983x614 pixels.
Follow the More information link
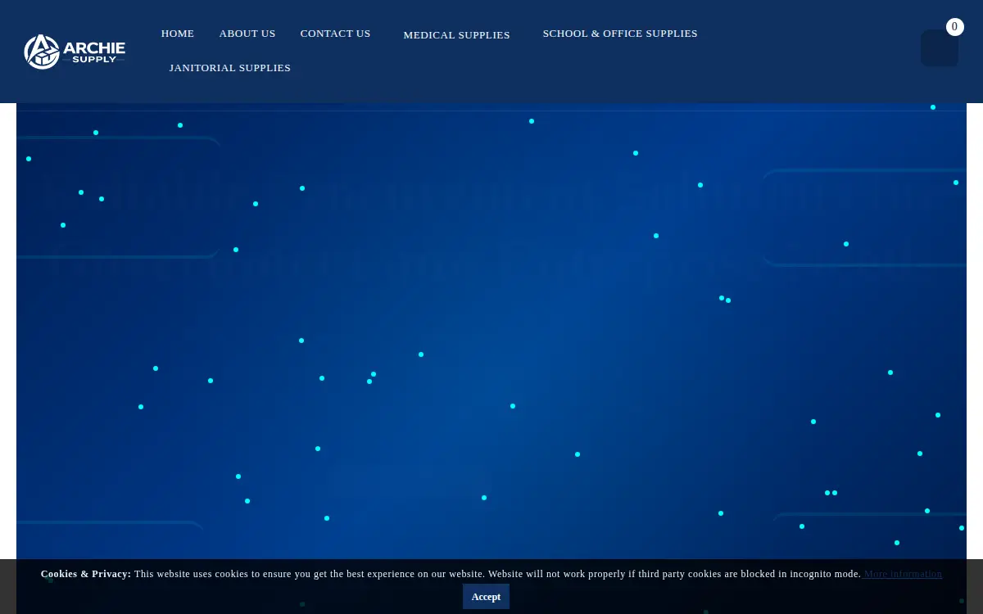903,574
